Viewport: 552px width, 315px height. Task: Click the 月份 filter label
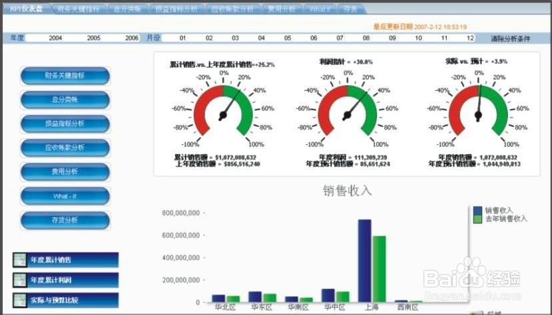point(153,38)
